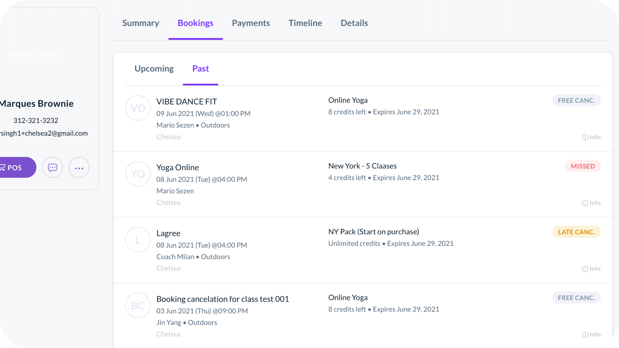Click Jin Yang • Outdoors text

click(187, 323)
